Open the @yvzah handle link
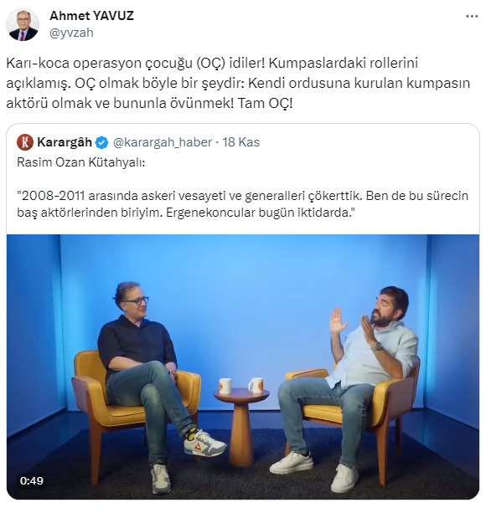 click(71, 33)
